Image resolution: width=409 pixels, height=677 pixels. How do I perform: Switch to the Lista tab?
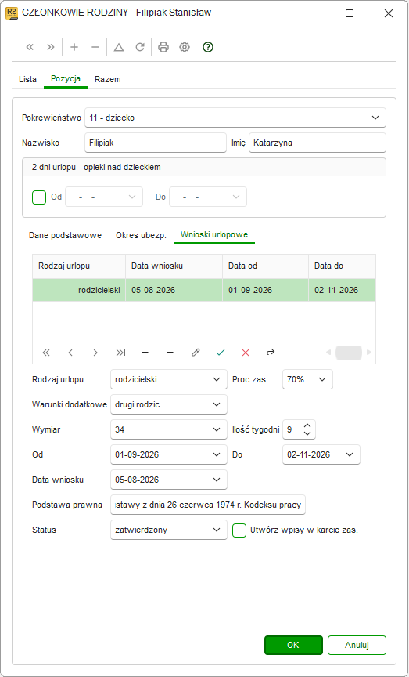pyautogui.click(x=27, y=79)
